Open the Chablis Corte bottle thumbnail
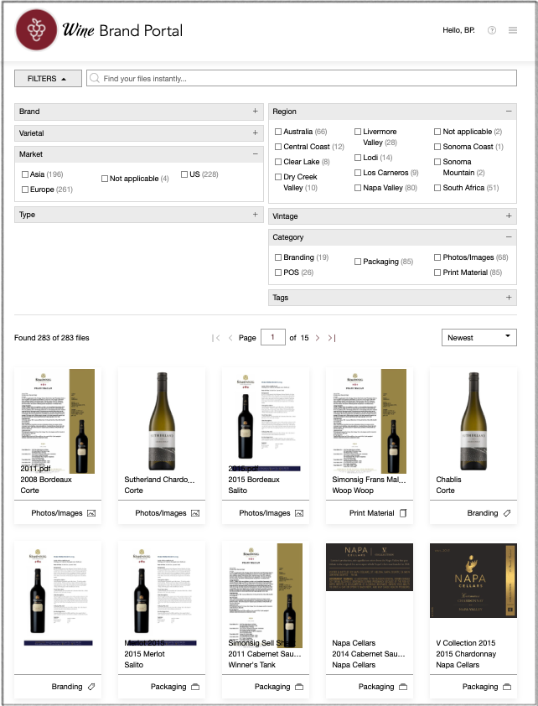The height and width of the screenshot is (706, 538). tap(473, 421)
